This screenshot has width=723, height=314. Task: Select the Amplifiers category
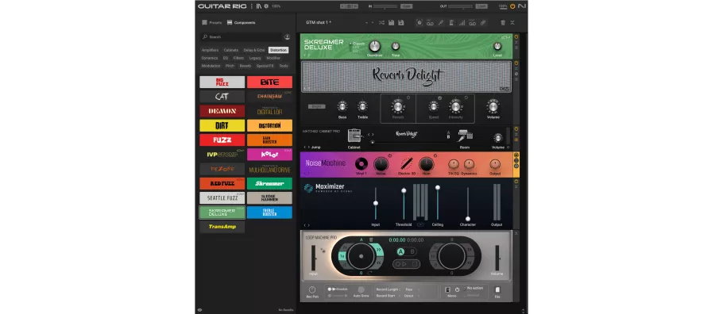tap(210, 50)
